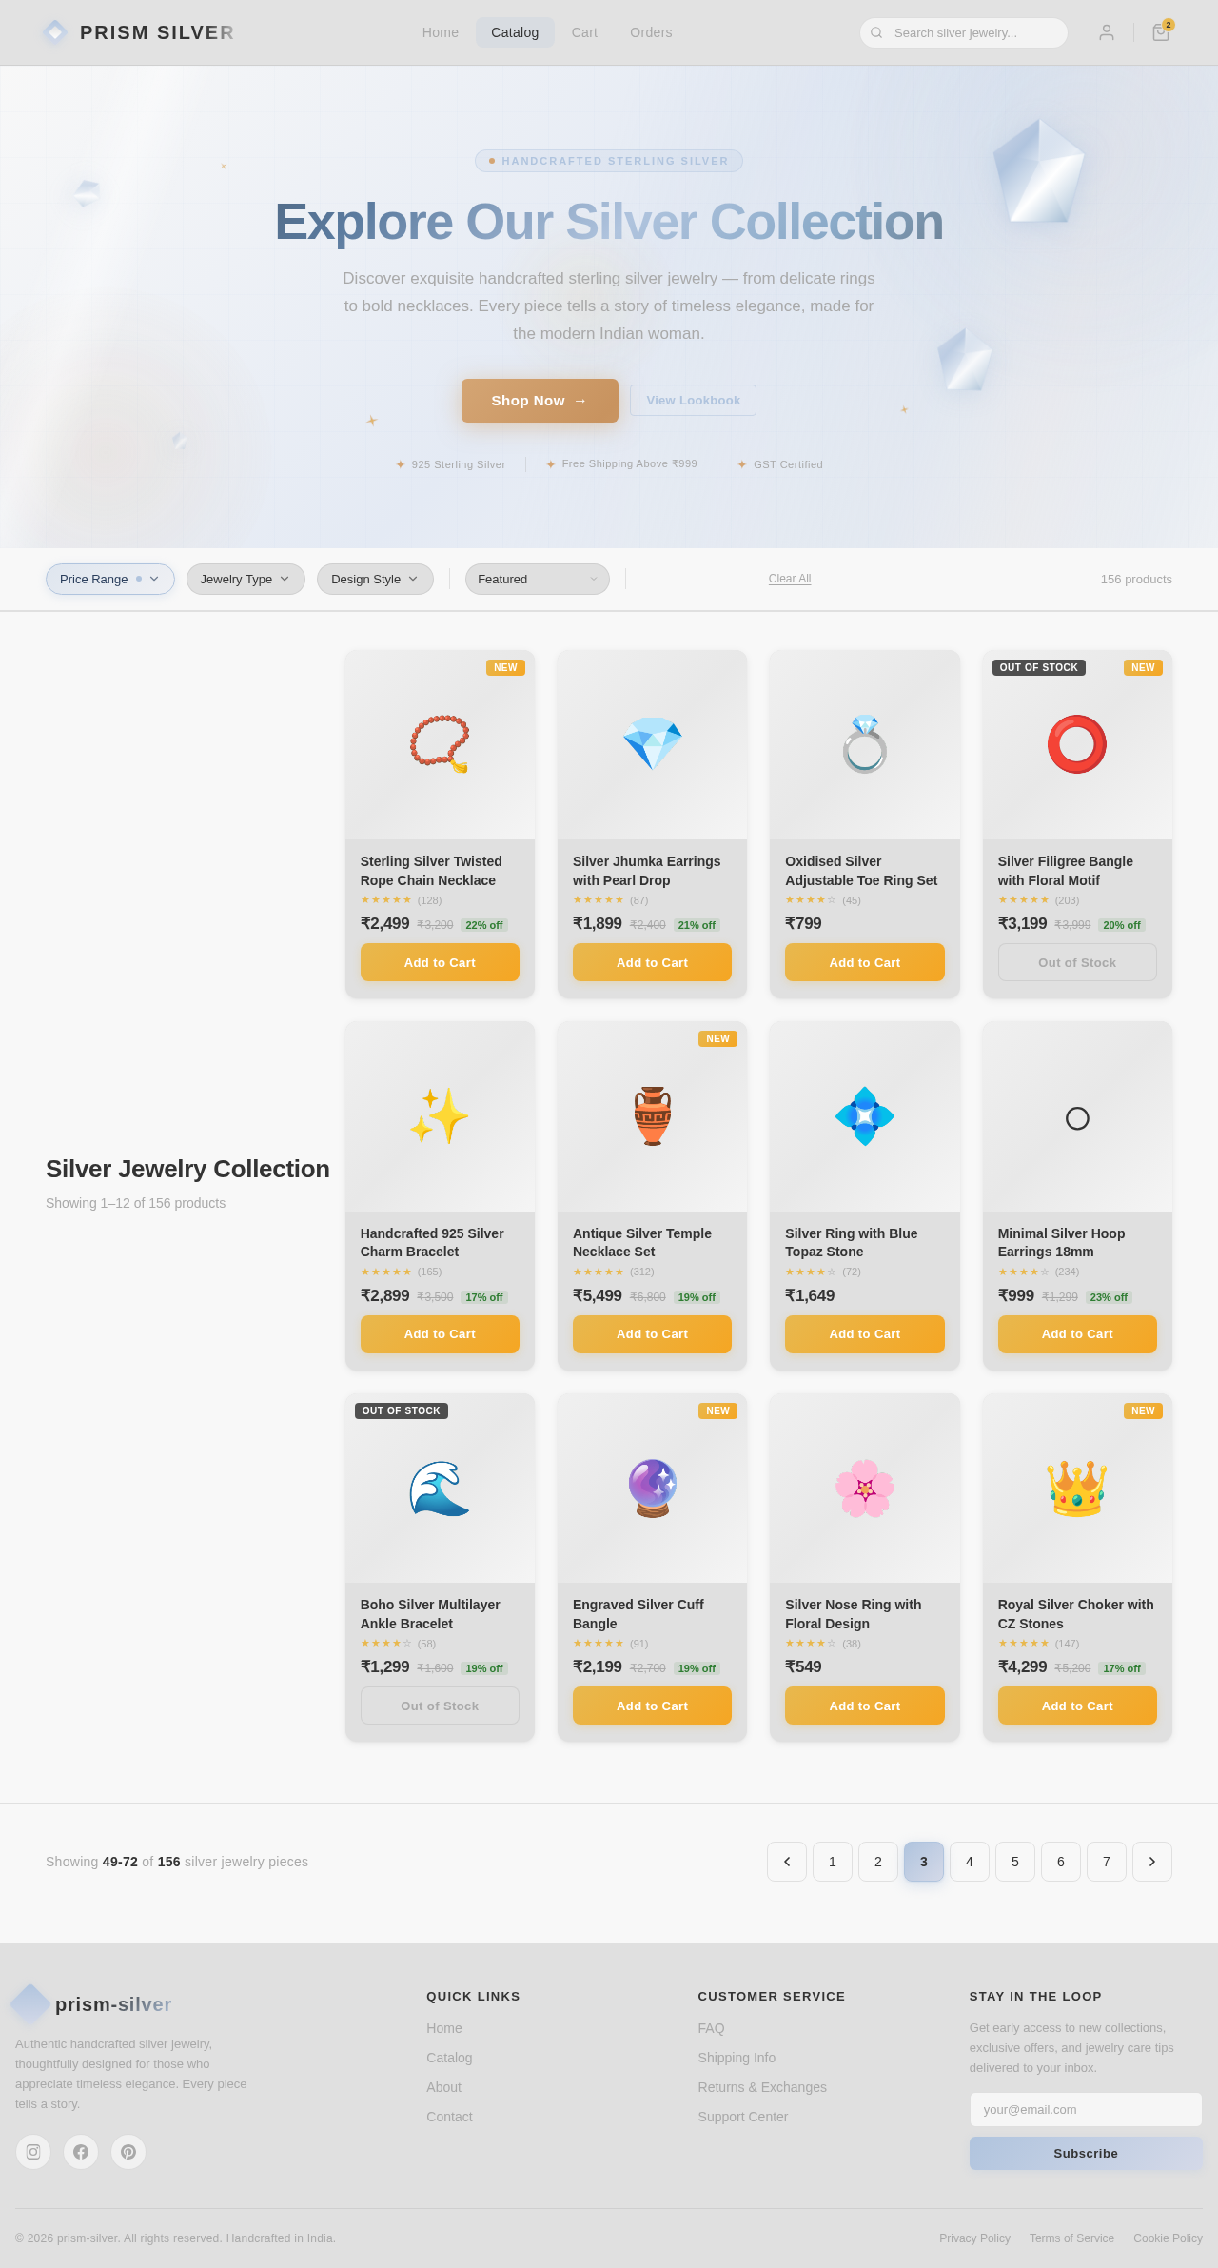Open the Terms of Service link
The width and height of the screenshot is (1218, 2268).
point(1071,2238)
